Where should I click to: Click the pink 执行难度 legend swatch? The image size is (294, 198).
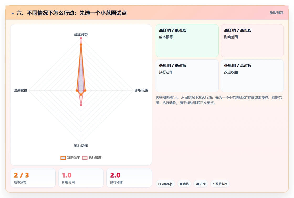[85, 158]
